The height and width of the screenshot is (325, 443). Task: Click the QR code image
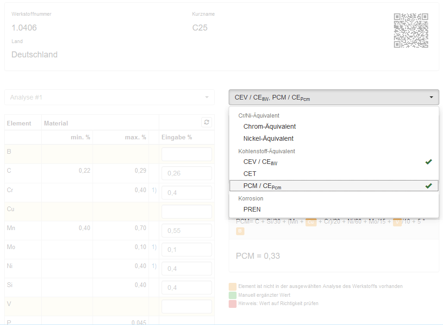point(411,31)
